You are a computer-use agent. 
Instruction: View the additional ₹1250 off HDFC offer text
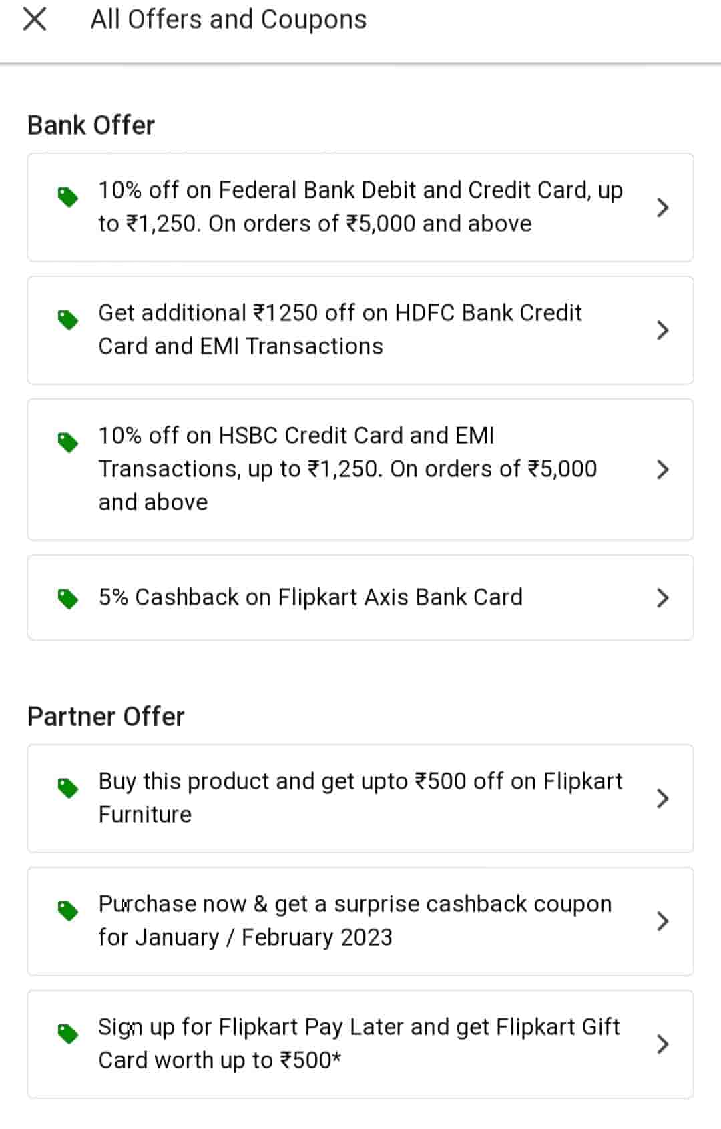[340, 330]
